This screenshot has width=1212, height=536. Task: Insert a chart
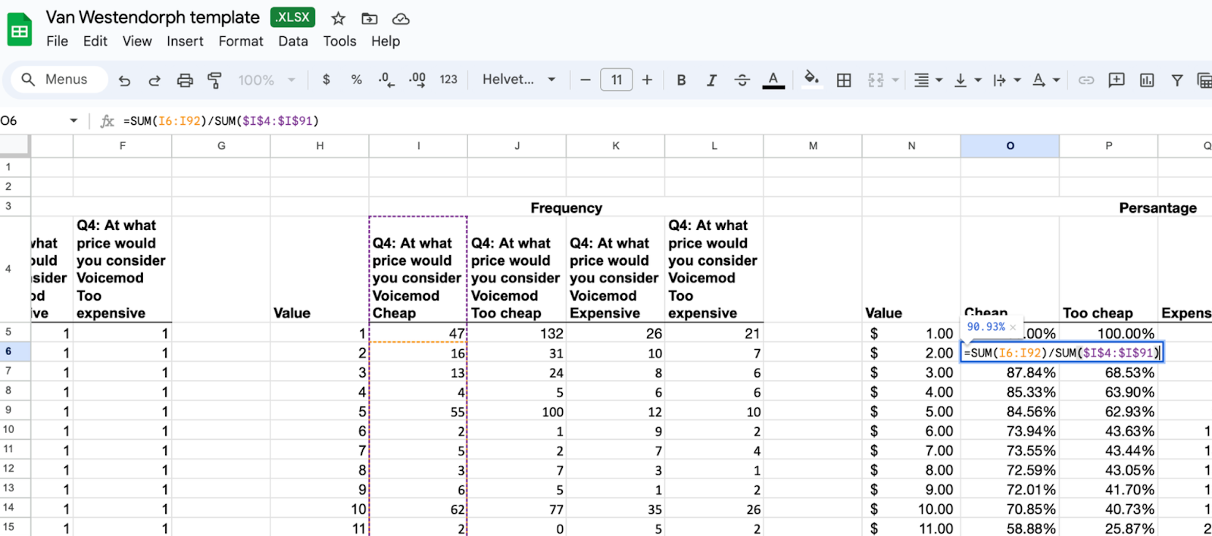[x=1147, y=80]
